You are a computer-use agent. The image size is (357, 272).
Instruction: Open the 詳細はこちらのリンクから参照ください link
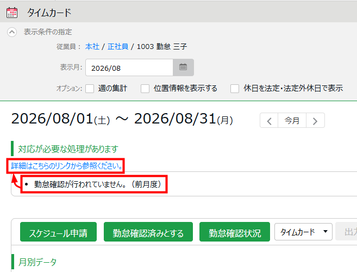(x=66, y=166)
